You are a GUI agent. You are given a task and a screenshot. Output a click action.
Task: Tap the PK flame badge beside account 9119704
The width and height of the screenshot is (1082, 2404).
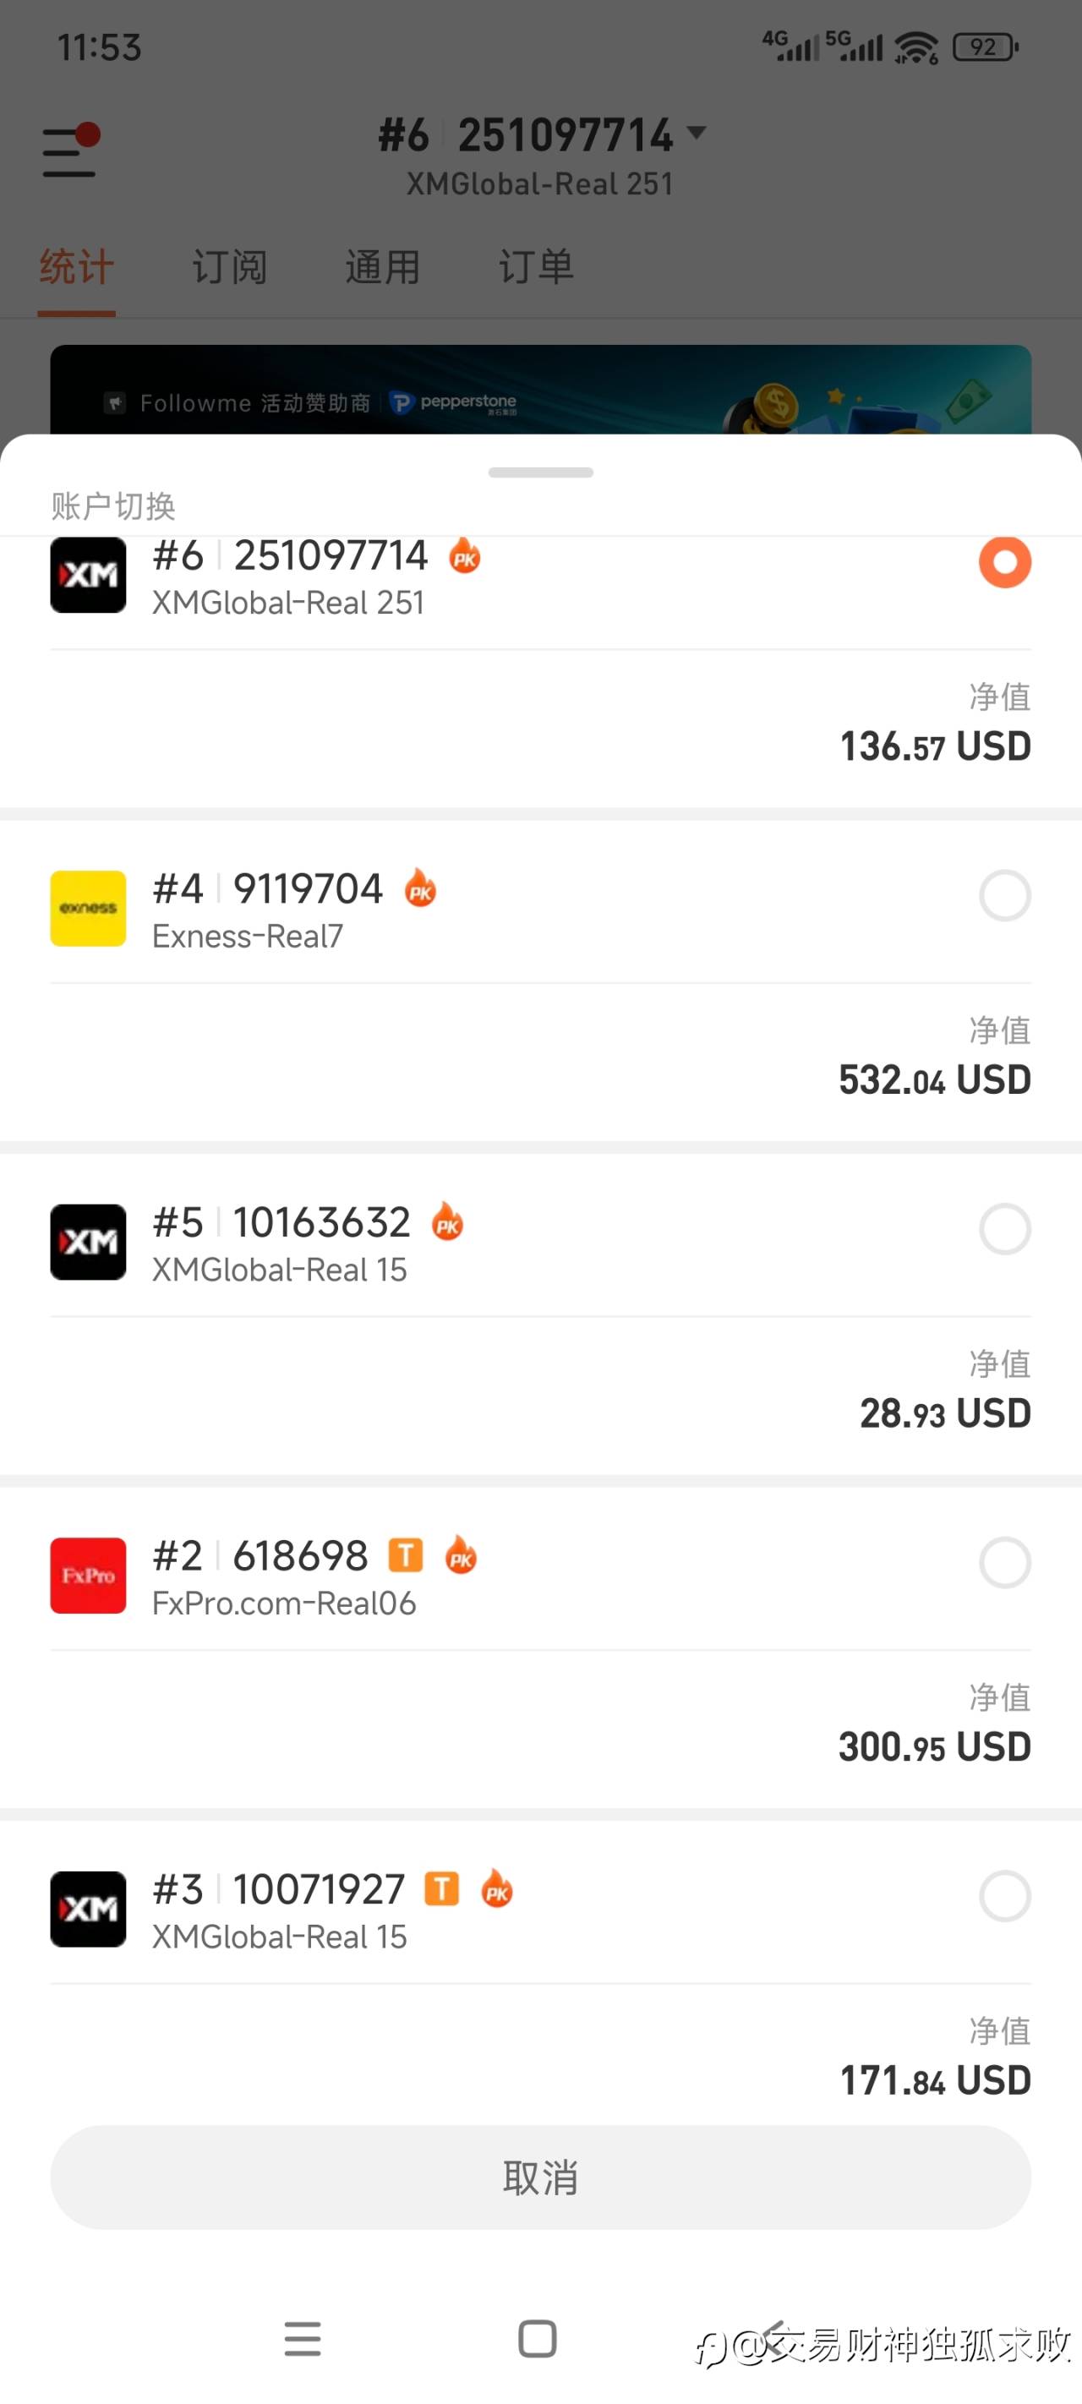click(x=420, y=888)
